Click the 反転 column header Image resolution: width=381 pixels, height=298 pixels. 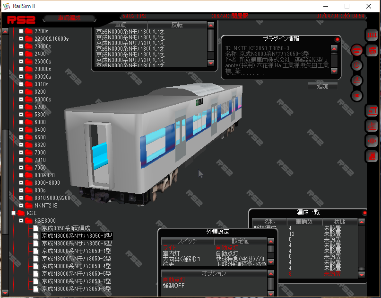point(177,25)
